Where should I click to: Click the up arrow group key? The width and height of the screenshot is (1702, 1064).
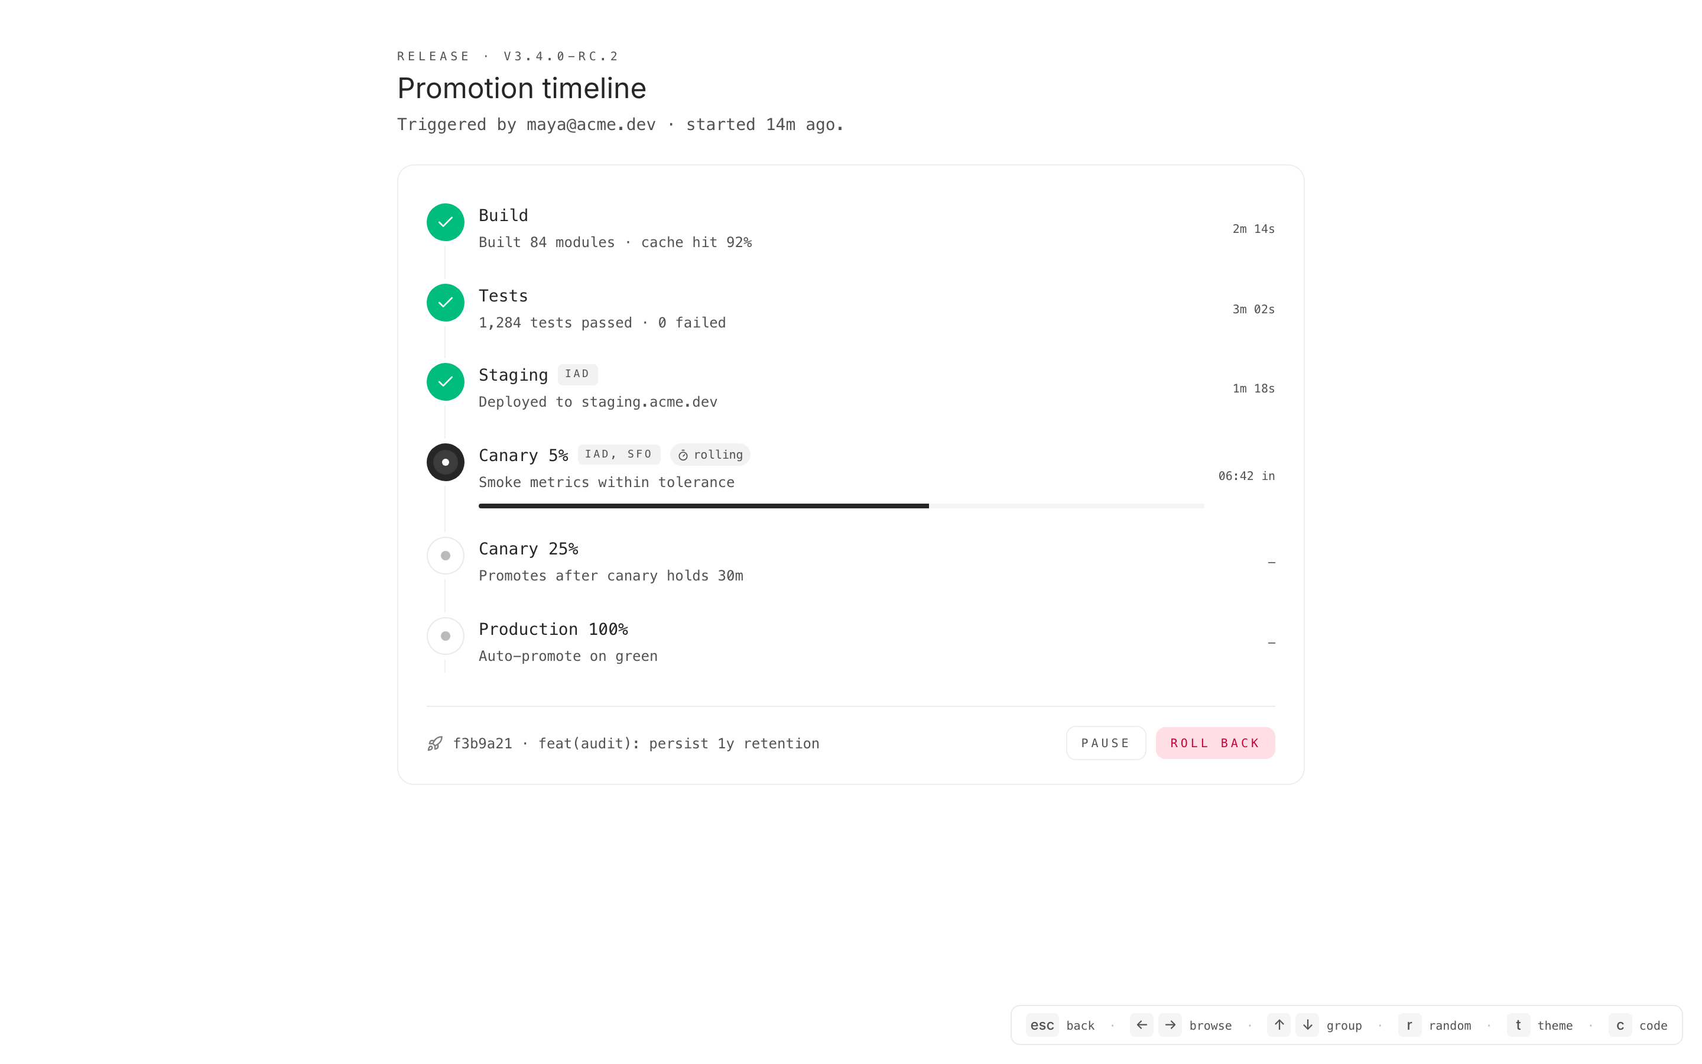(x=1279, y=1026)
